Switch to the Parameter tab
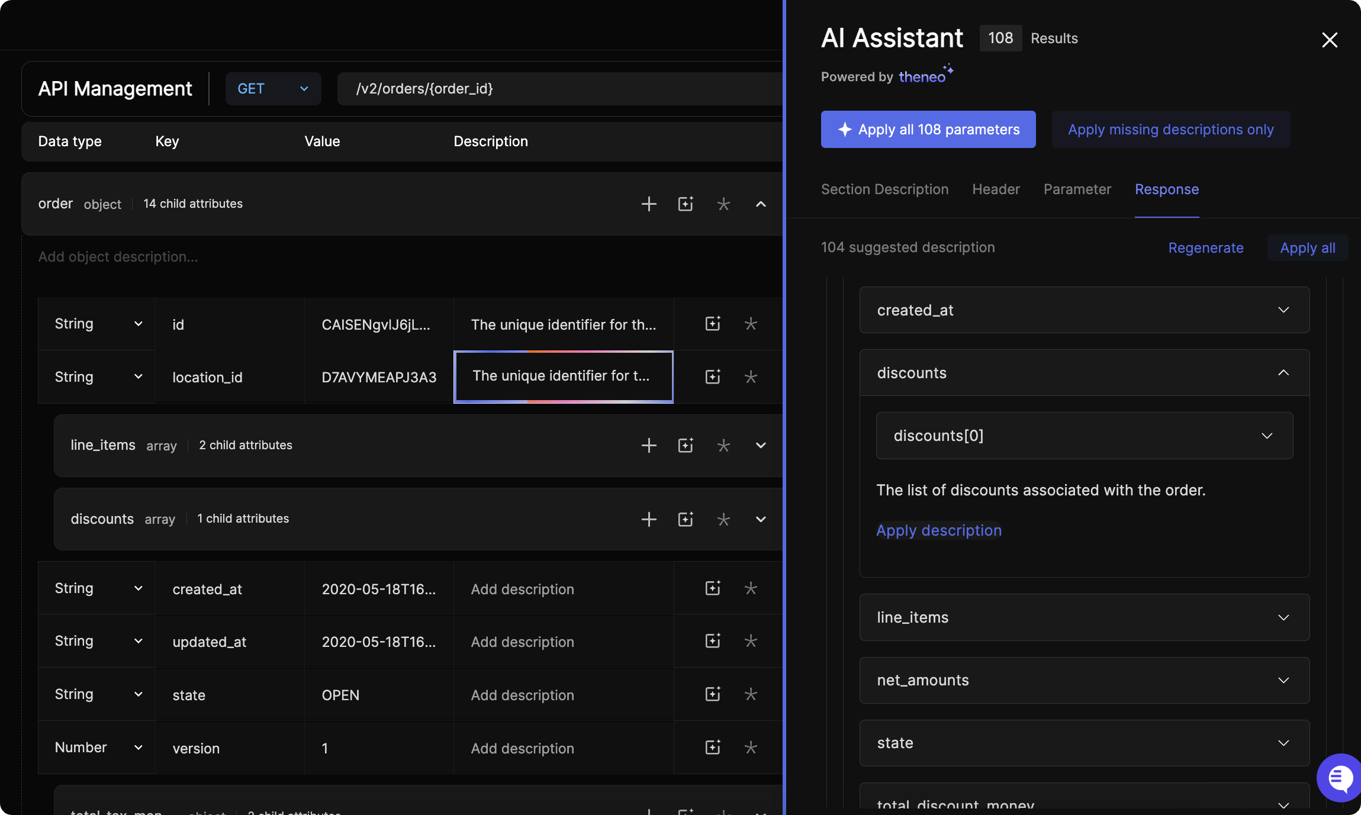This screenshot has height=815, width=1361. [1077, 189]
